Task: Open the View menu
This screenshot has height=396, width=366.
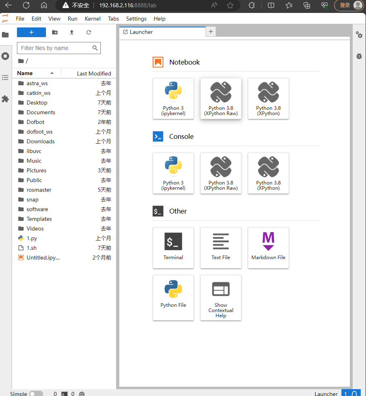Action: pos(54,19)
